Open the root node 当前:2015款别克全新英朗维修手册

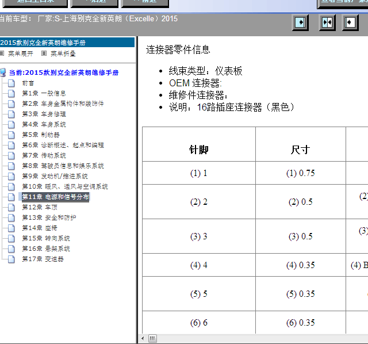(64, 72)
